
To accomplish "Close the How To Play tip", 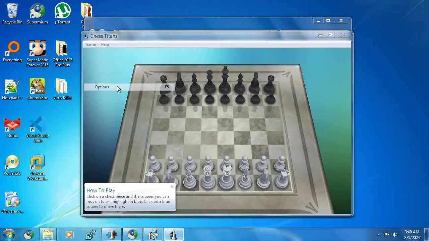I will pos(172,186).
